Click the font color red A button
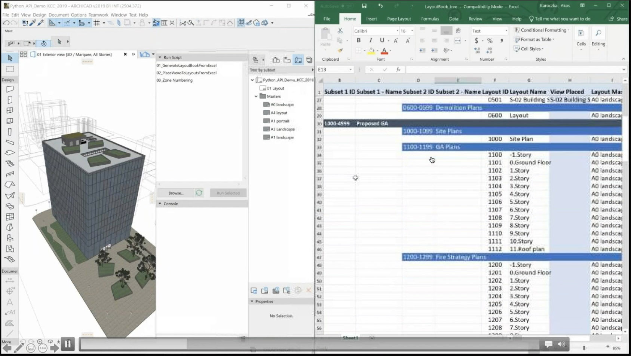The height and width of the screenshot is (356, 631). coord(384,50)
